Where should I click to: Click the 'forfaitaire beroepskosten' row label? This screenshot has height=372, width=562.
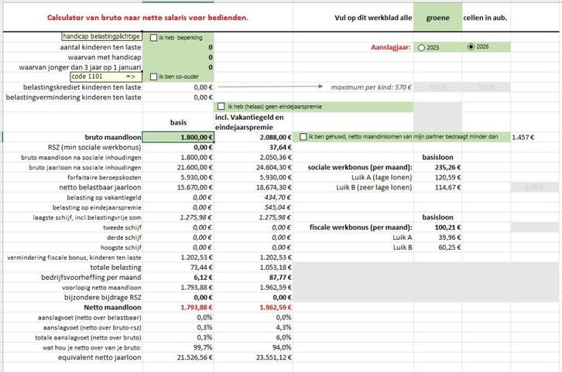[x=105, y=178]
